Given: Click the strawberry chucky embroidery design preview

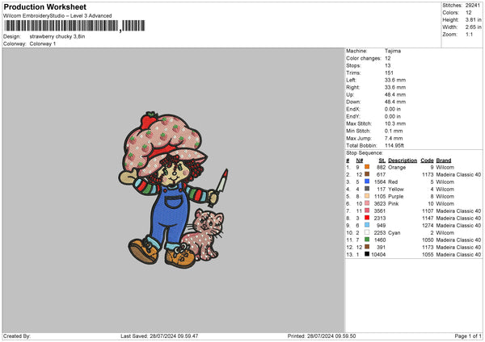Looking at the screenshot, I should tap(173, 190).
